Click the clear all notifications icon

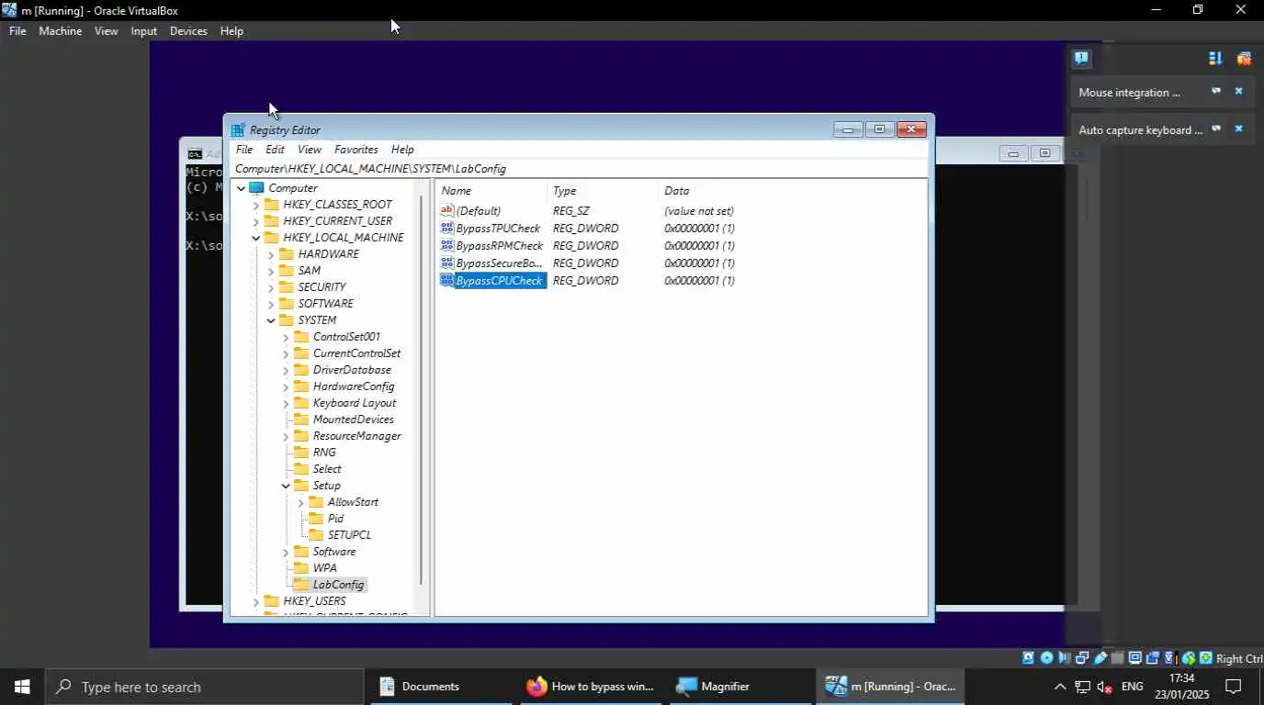pos(1244,58)
